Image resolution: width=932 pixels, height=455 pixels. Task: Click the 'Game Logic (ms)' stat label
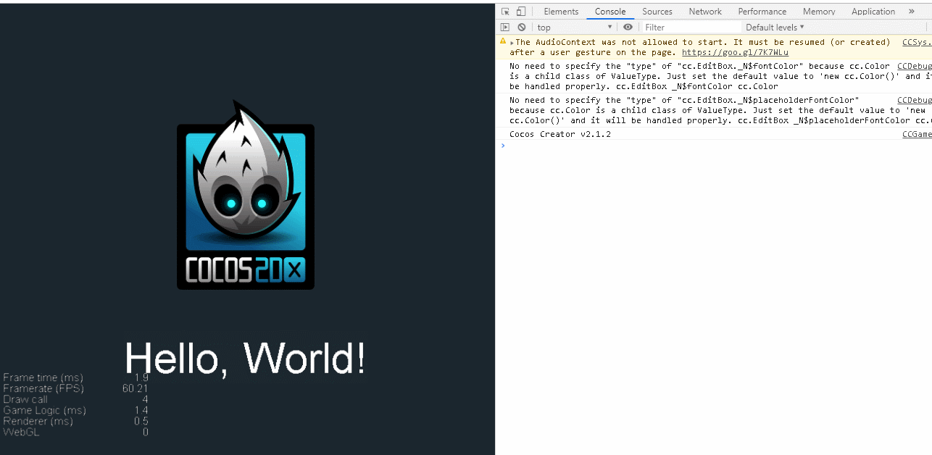click(x=44, y=410)
